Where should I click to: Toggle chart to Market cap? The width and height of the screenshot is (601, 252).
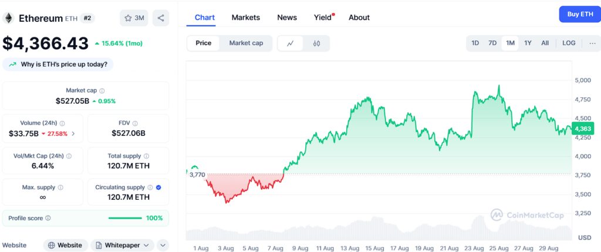coord(246,43)
